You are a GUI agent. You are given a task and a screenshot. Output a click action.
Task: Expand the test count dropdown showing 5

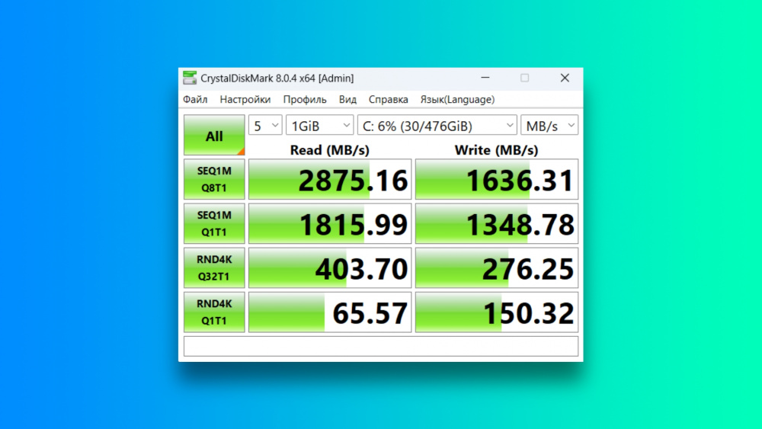(x=265, y=126)
